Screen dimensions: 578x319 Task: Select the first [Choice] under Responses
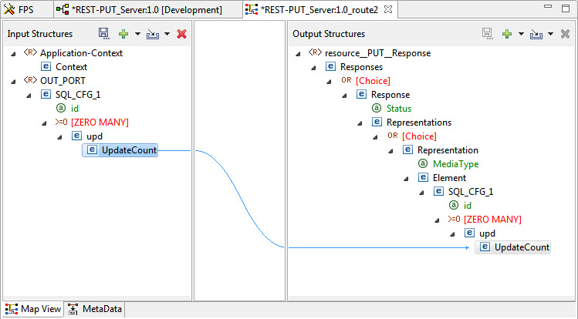(373, 81)
